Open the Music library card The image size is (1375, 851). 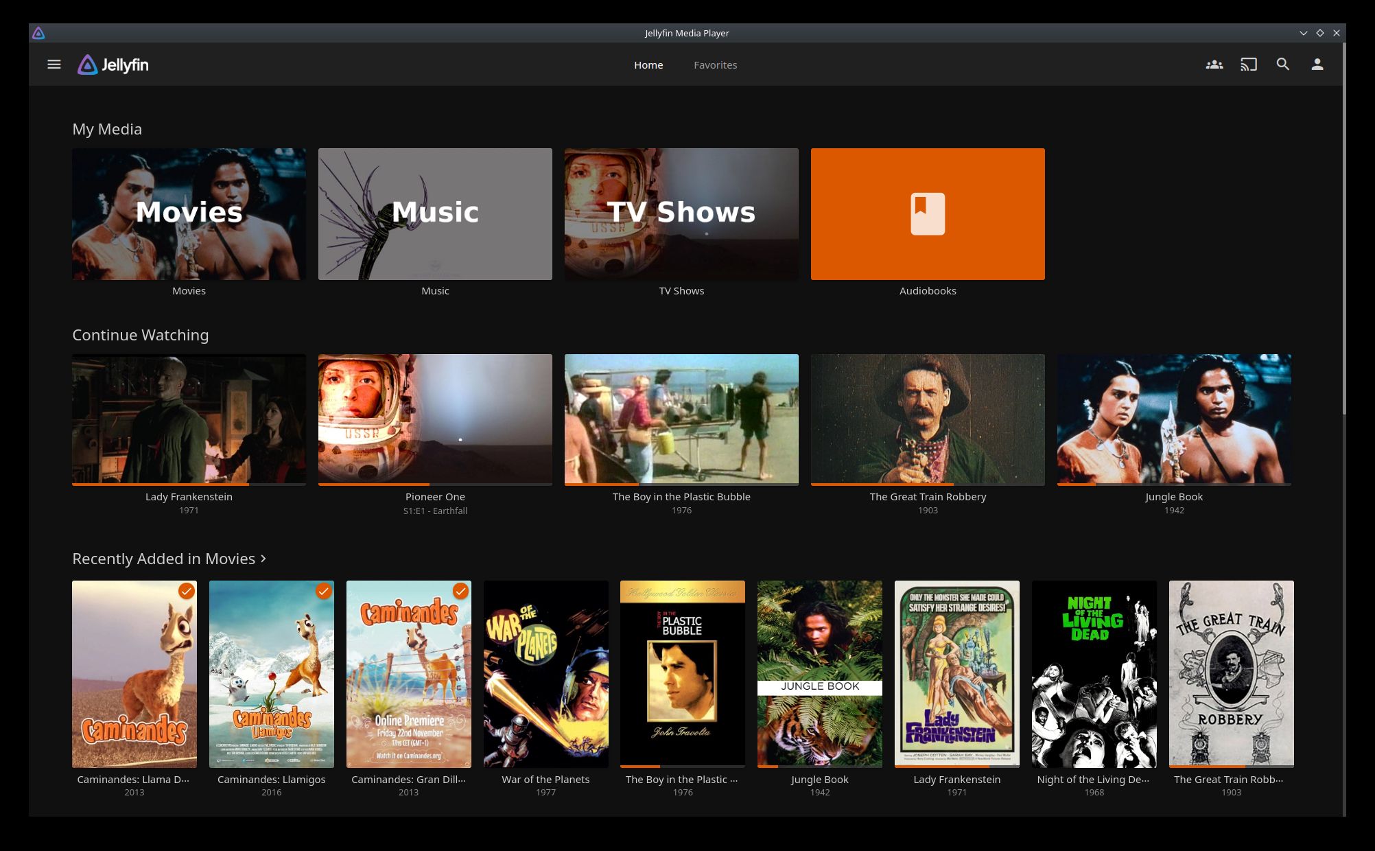[435, 214]
